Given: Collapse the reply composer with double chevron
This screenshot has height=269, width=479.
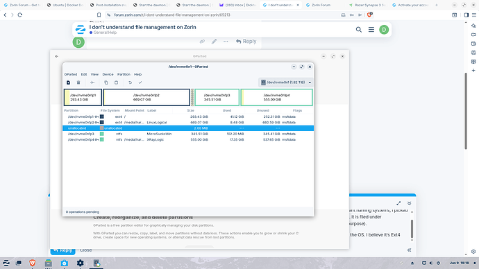Looking at the screenshot, I should pyautogui.click(x=410, y=203).
